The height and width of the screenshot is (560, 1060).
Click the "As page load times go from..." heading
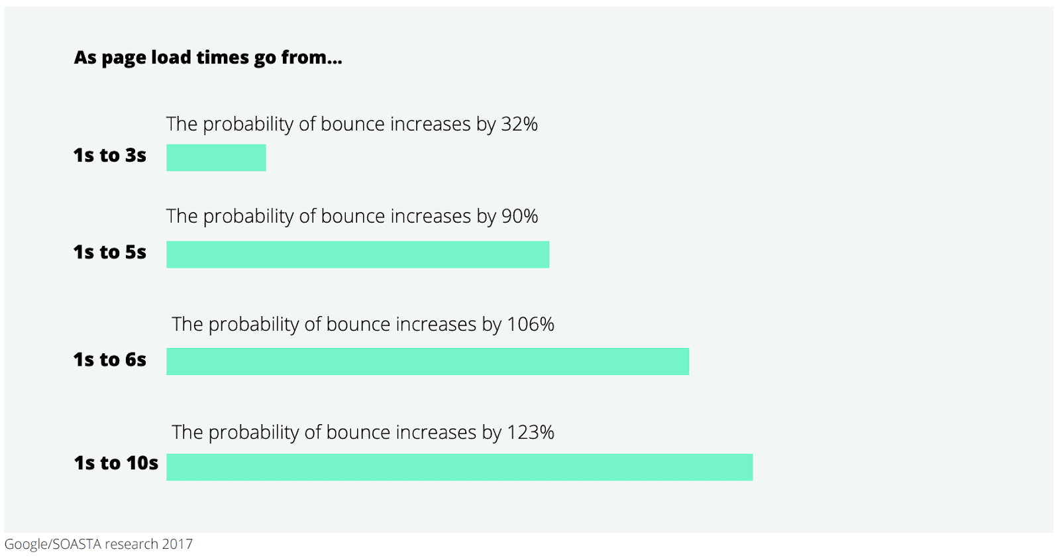coord(208,58)
